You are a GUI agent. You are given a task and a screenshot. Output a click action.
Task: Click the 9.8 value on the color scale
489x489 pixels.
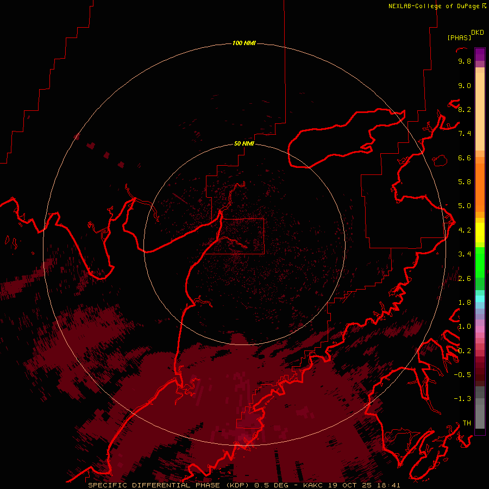pyautogui.click(x=465, y=61)
